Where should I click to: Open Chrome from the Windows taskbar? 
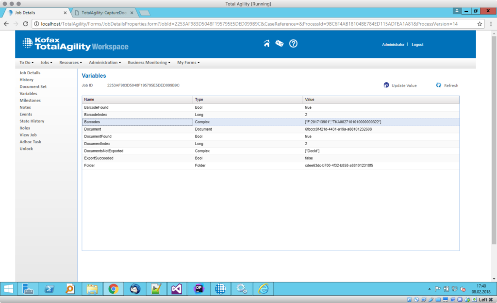113,289
